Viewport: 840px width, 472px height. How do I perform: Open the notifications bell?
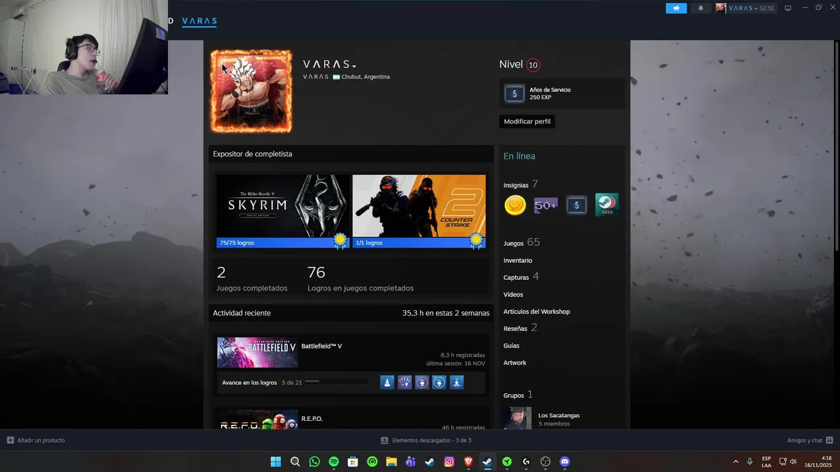701,9
